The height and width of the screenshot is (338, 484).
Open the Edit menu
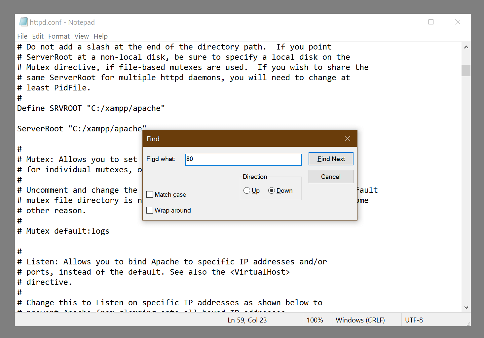(38, 36)
